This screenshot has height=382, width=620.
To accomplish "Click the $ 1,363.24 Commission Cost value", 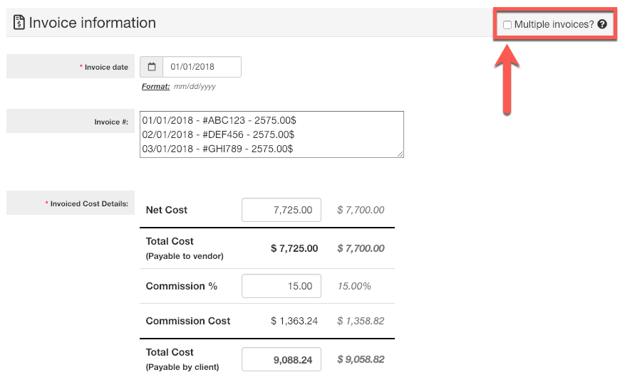I will 294,321.
